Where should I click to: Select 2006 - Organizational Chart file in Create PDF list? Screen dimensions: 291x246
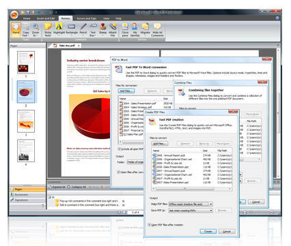pyautogui.click(x=172, y=159)
